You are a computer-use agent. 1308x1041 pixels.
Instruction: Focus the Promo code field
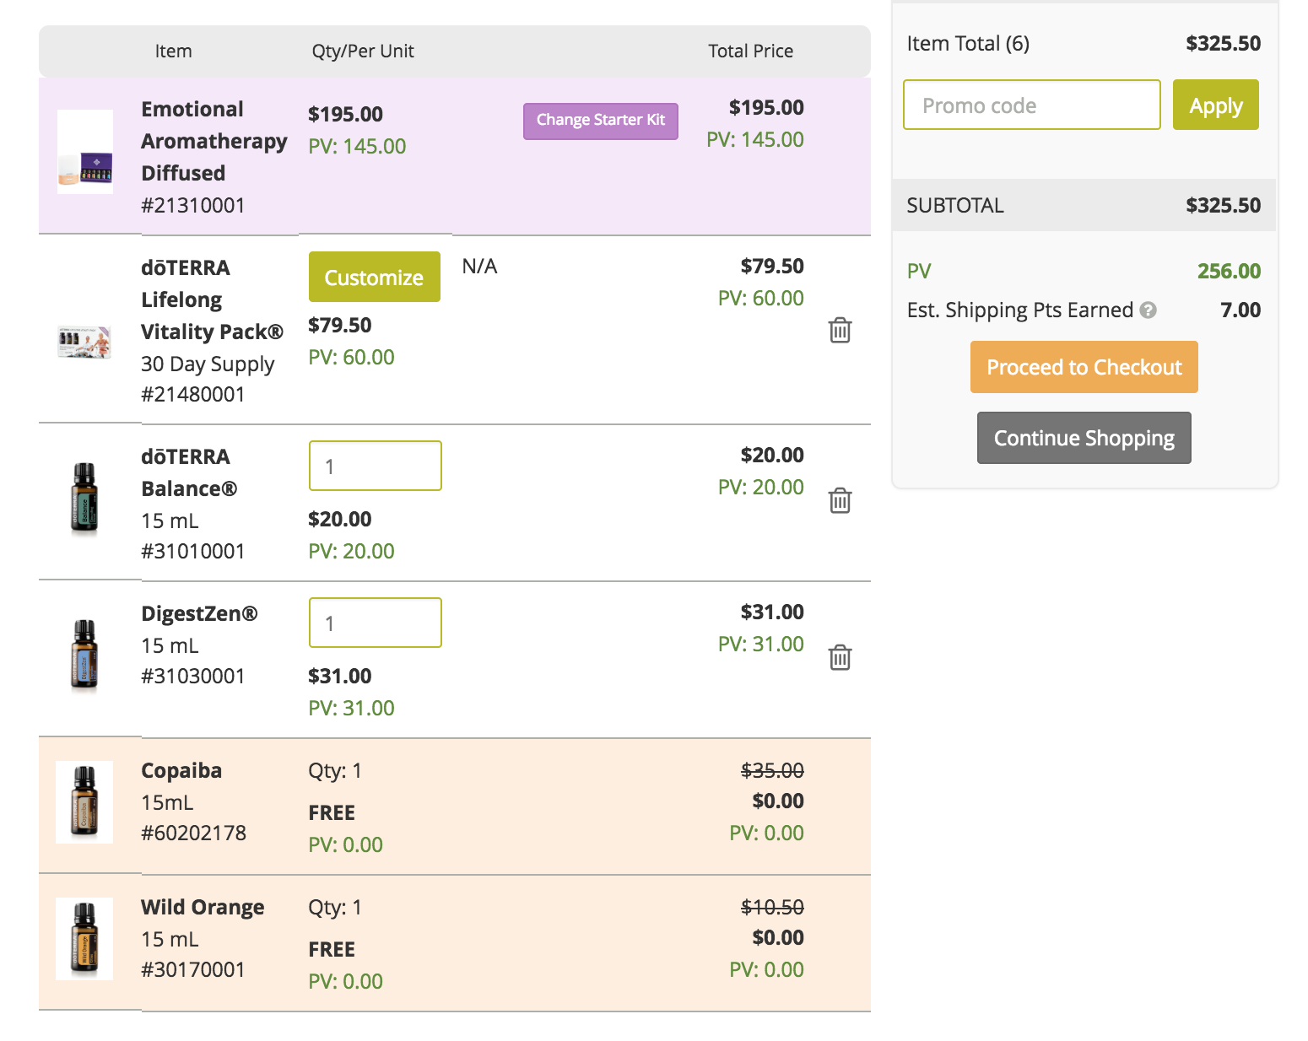pyautogui.click(x=1032, y=105)
